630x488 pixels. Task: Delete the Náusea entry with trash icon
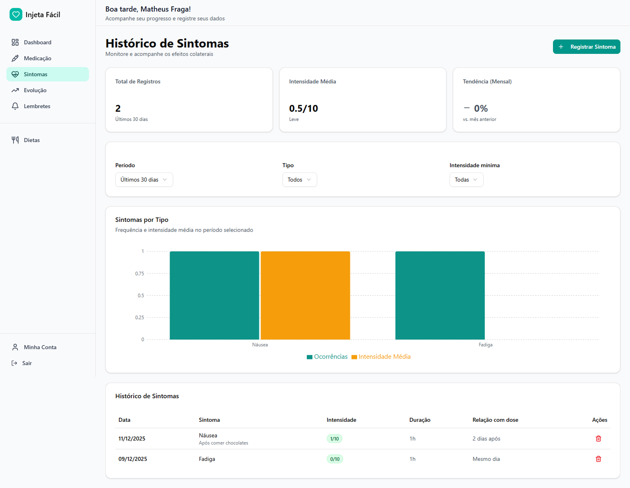tap(598, 439)
